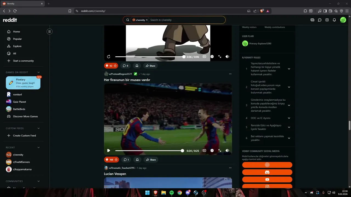The height and width of the screenshot is (197, 351).
Task: Collapse the Recent section
Action: pos(38,147)
